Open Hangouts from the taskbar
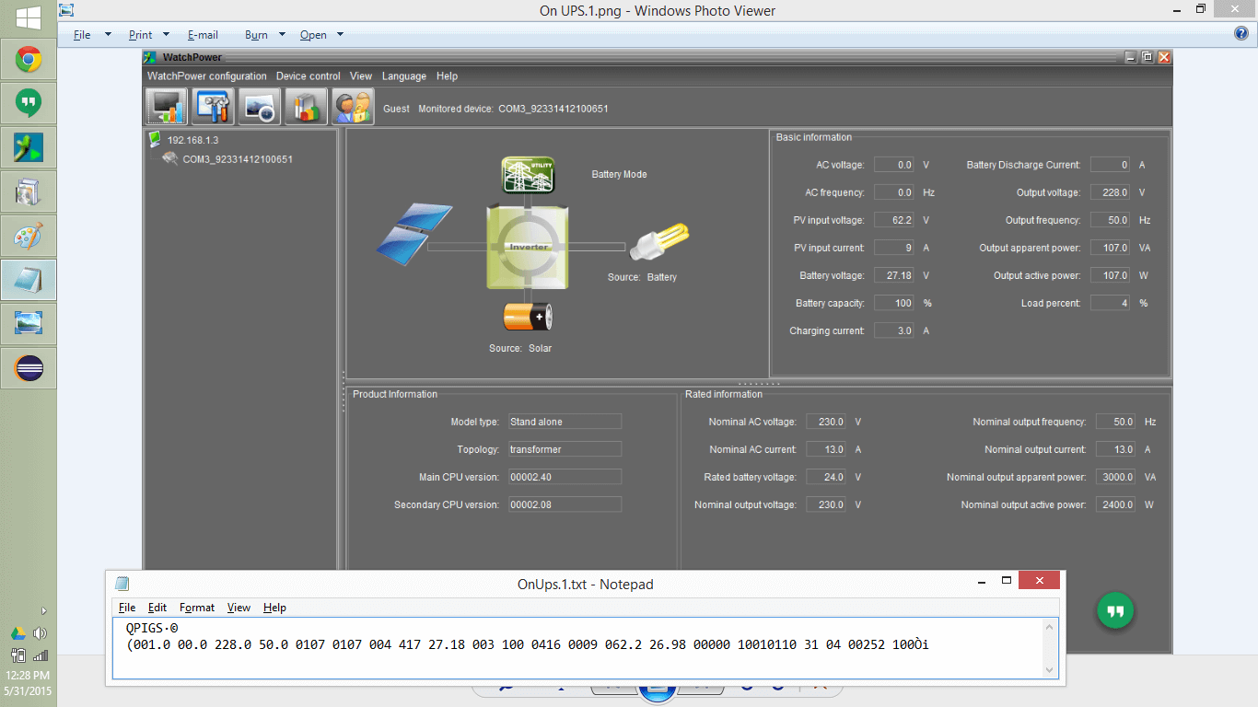Screen dimensions: 1258x707 [x=28, y=103]
